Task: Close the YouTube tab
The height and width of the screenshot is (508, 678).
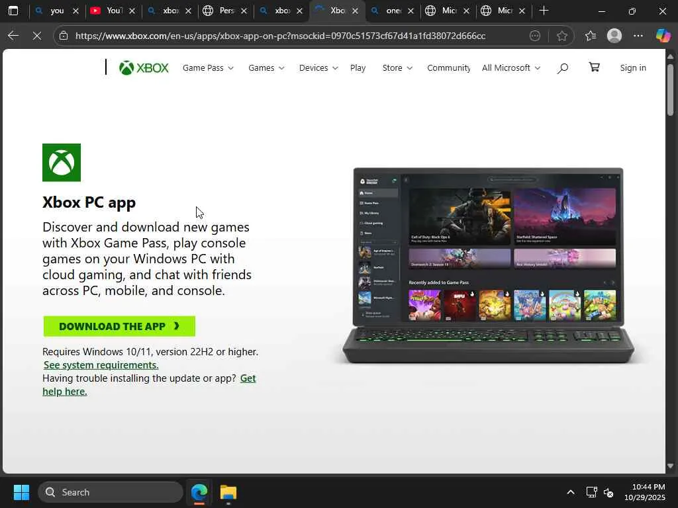Action: pyautogui.click(x=132, y=11)
